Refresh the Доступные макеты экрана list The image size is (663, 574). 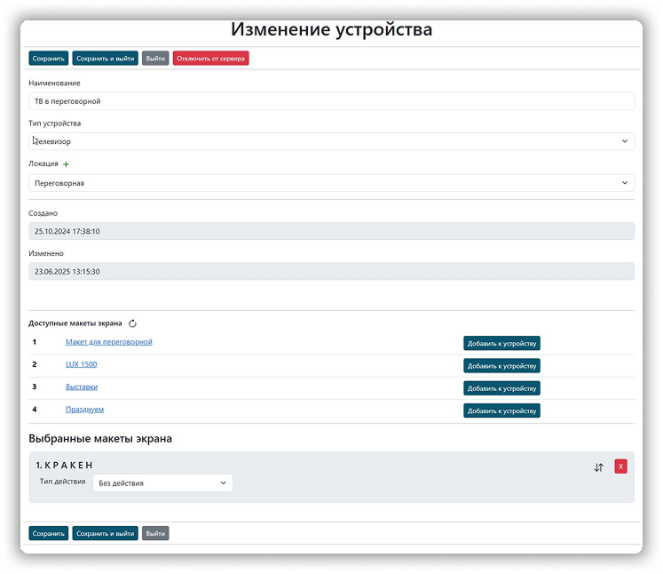tap(132, 323)
